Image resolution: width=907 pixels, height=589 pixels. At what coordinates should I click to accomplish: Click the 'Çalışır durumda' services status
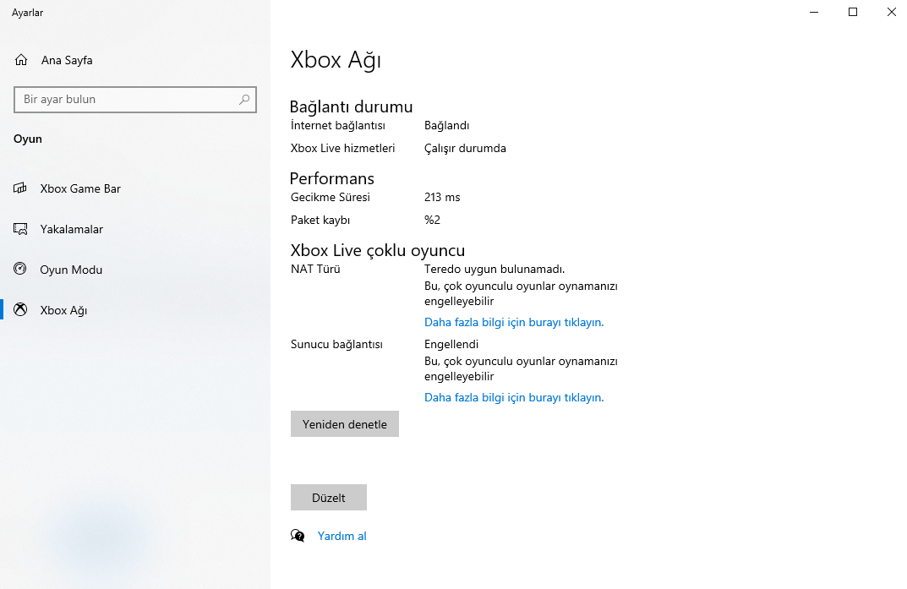[x=465, y=148]
